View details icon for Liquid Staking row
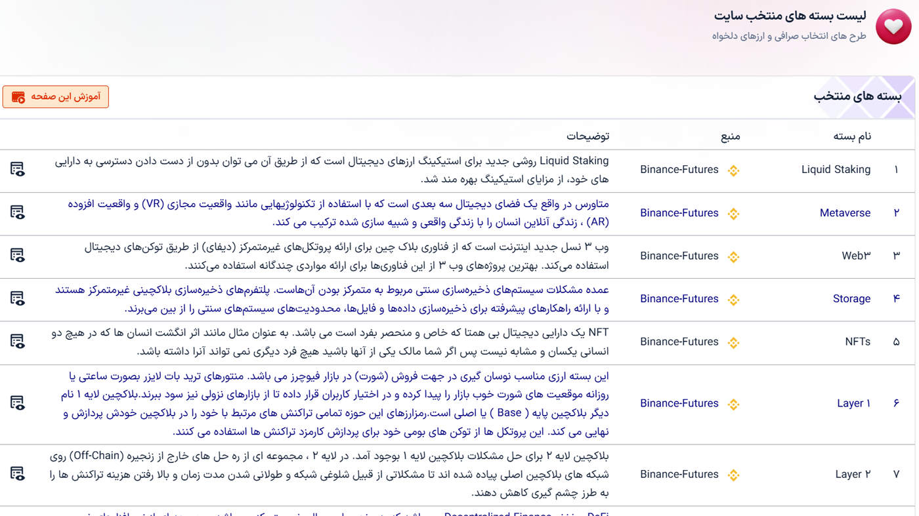The image size is (919, 516). [x=18, y=170]
